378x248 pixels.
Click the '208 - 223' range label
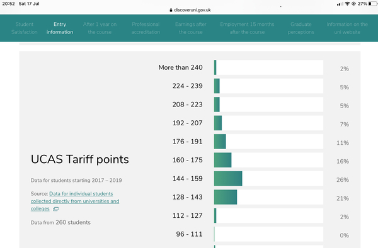pos(187,104)
